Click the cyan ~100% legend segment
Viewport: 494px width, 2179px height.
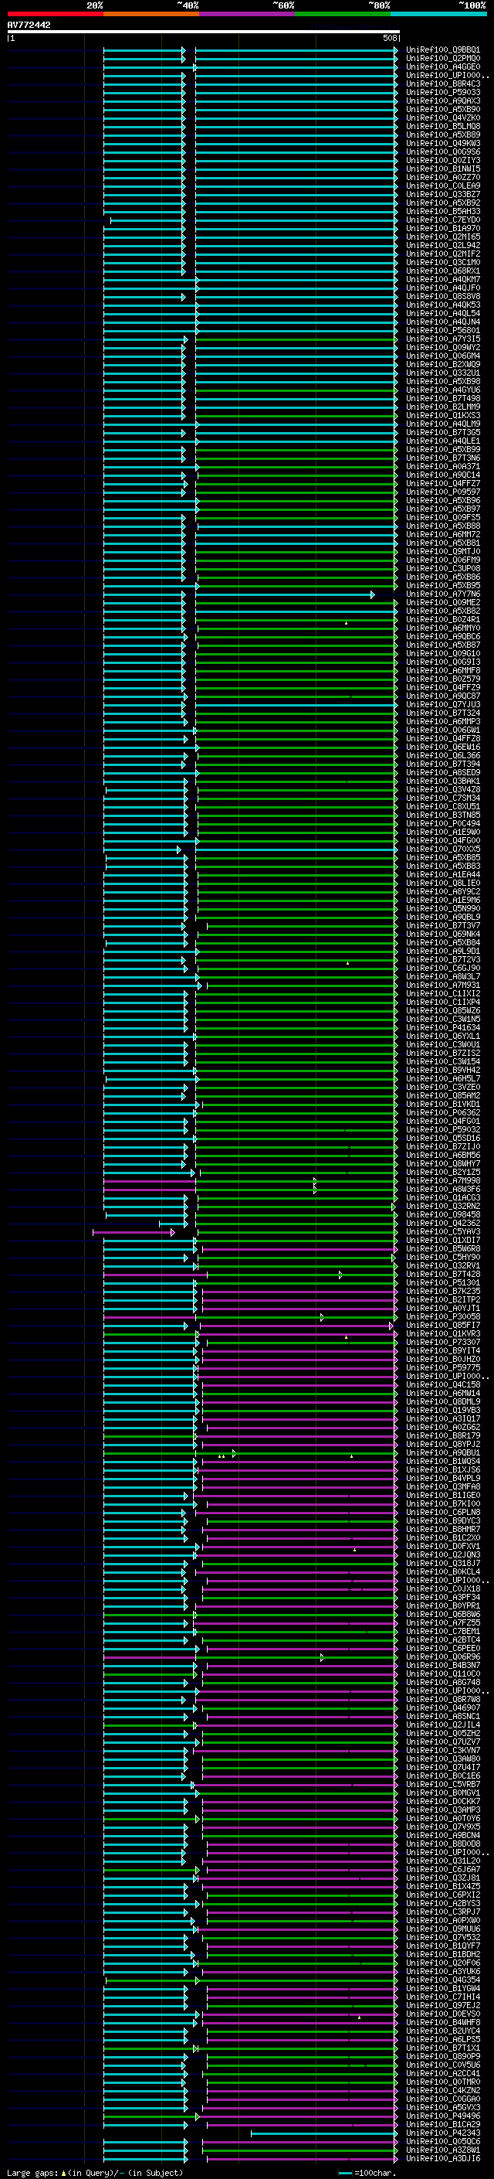pyautogui.click(x=438, y=14)
